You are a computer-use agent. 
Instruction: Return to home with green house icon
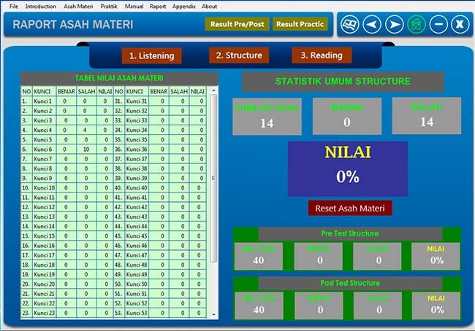click(x=417, y=25)
